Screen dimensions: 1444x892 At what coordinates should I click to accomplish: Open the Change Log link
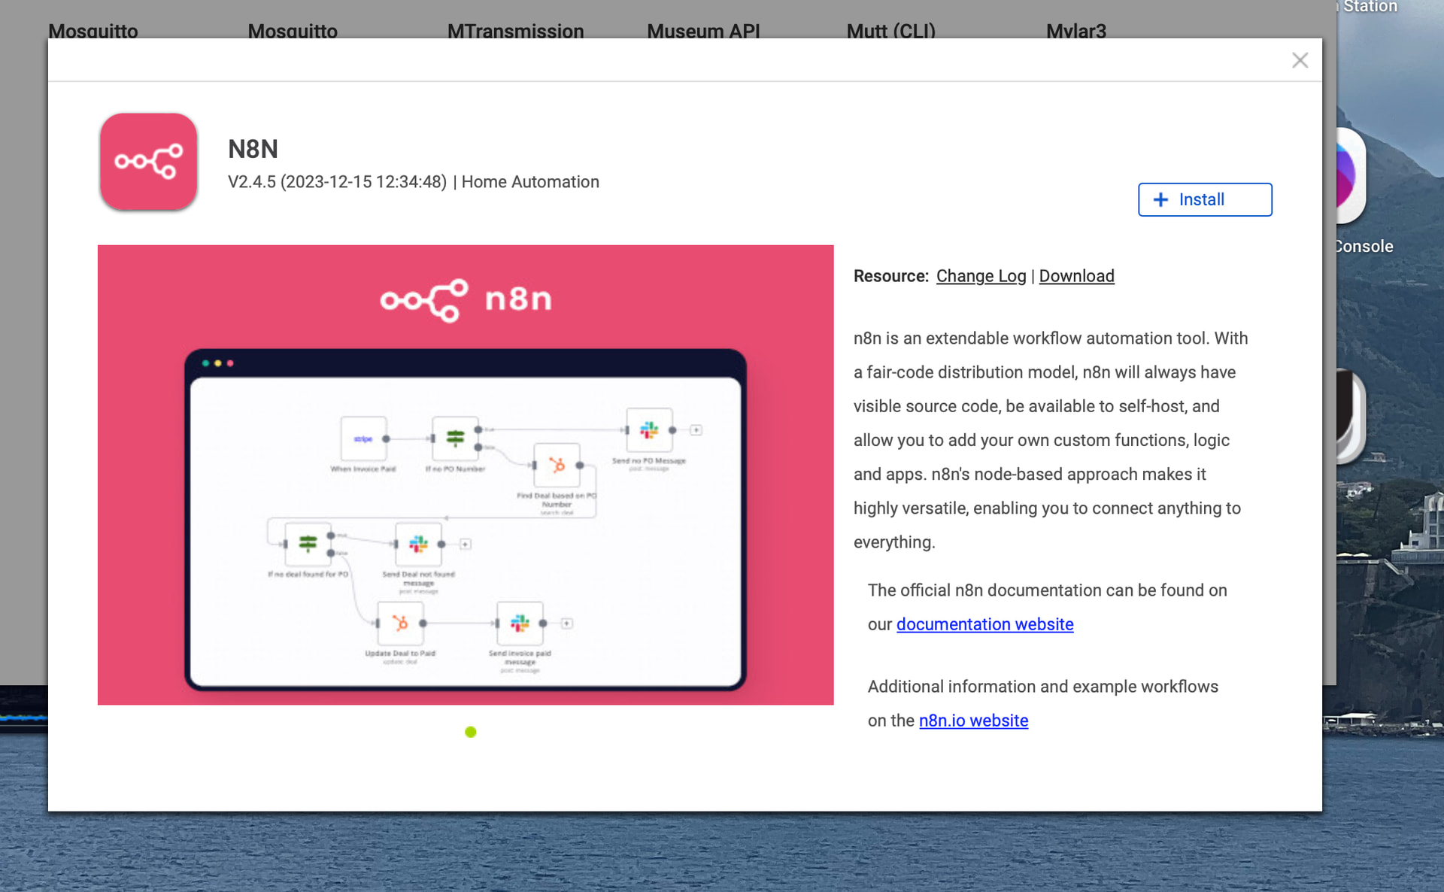pos(981,276)
